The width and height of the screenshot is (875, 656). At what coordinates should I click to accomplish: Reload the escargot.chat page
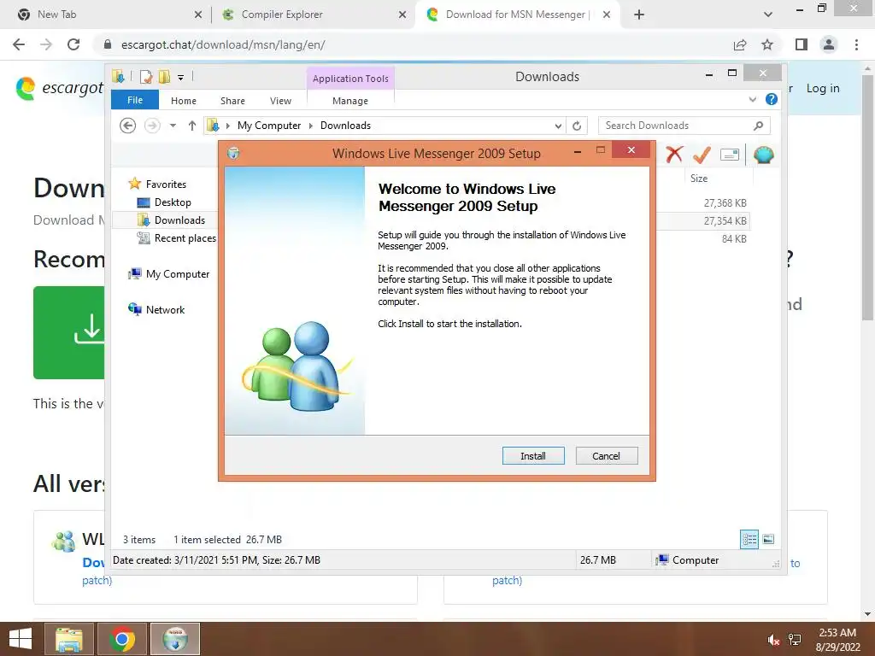coord(73,44)
